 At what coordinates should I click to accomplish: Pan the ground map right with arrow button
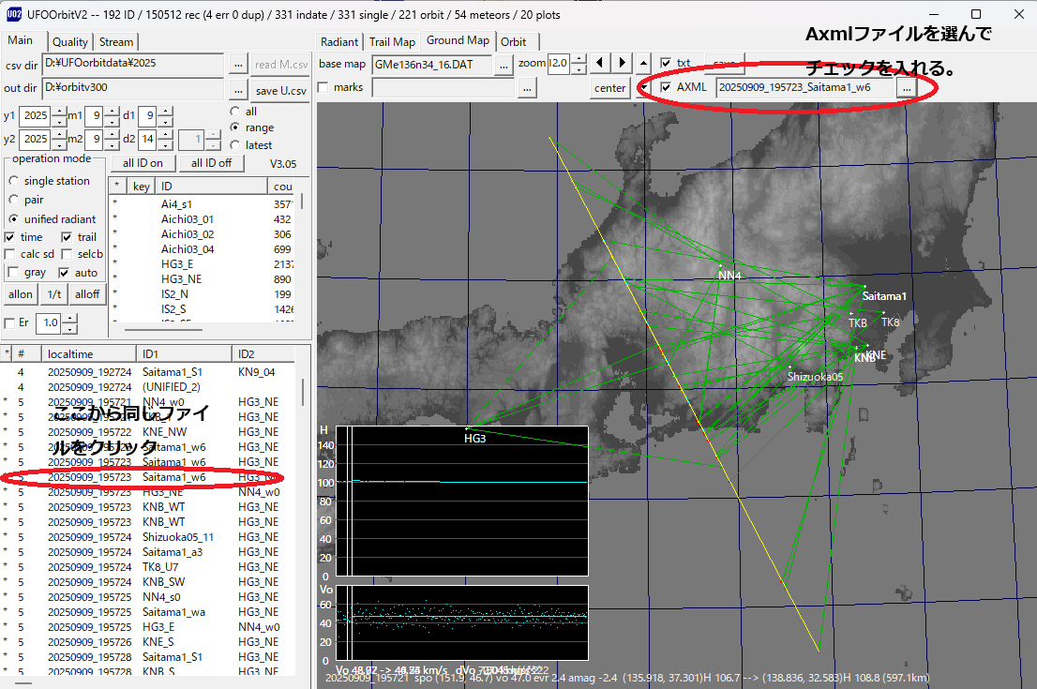[x=620, y=64]
